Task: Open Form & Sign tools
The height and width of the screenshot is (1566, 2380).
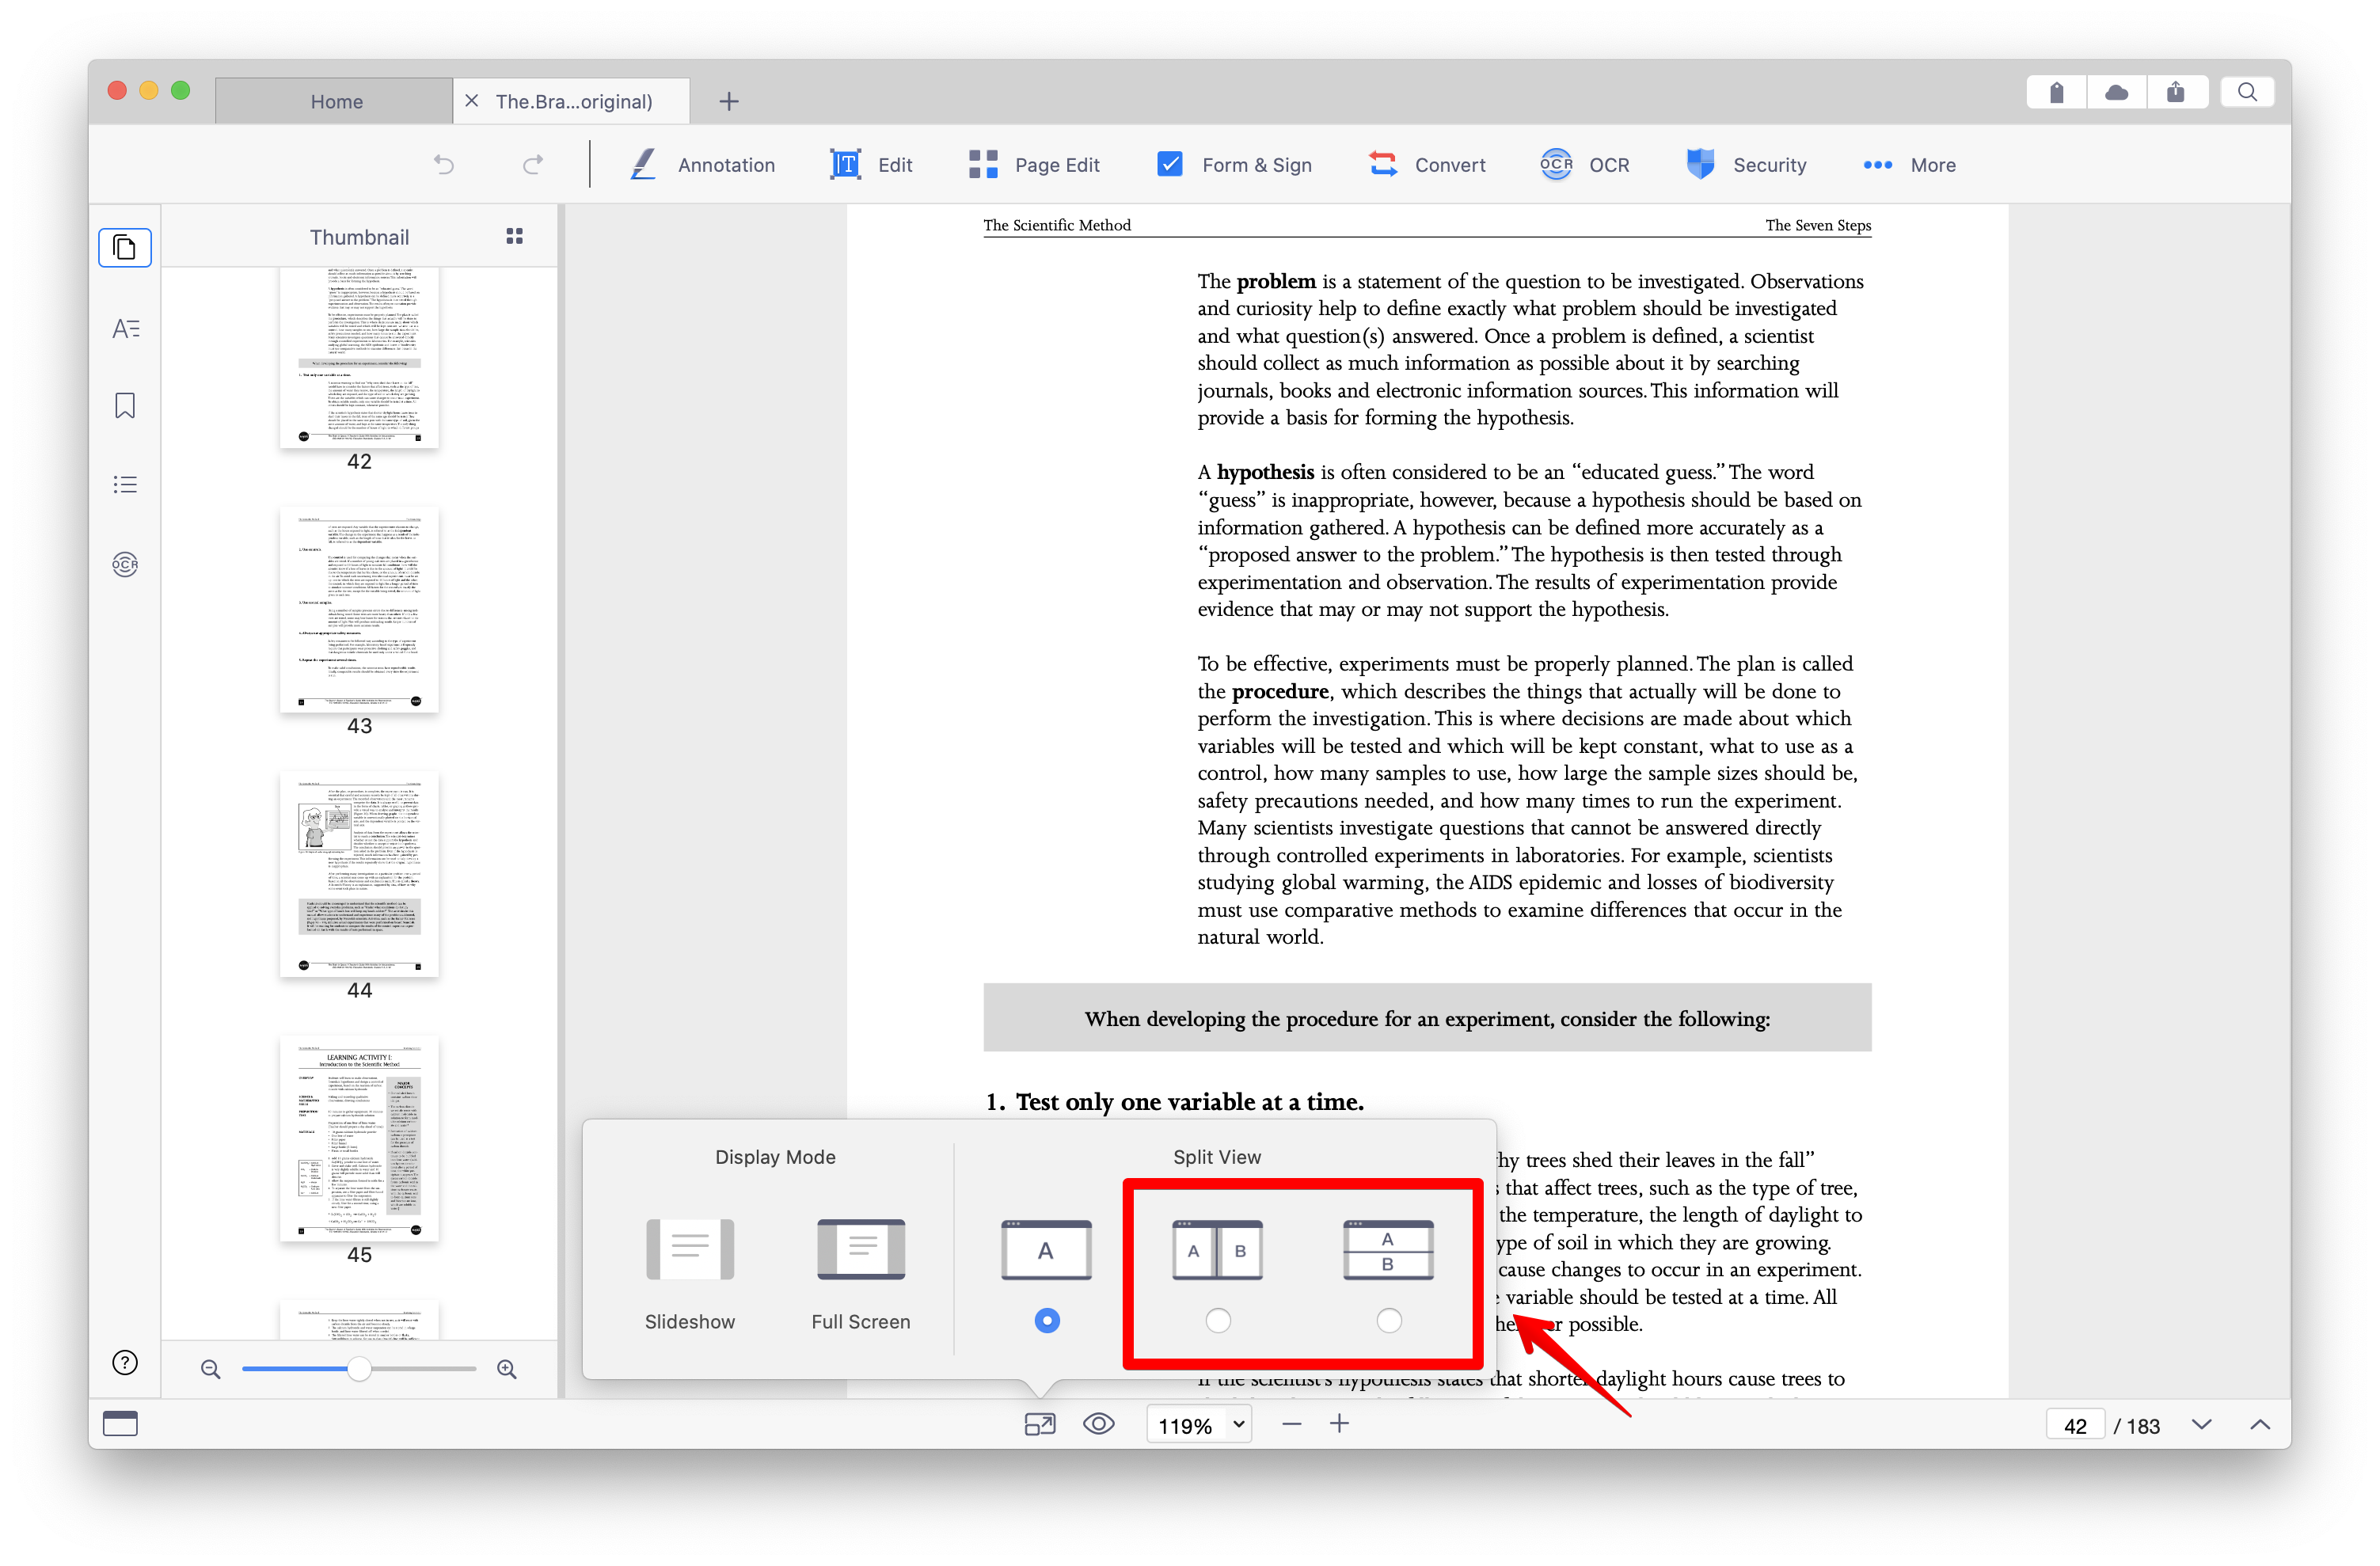Action: [x=1234, y=165]
